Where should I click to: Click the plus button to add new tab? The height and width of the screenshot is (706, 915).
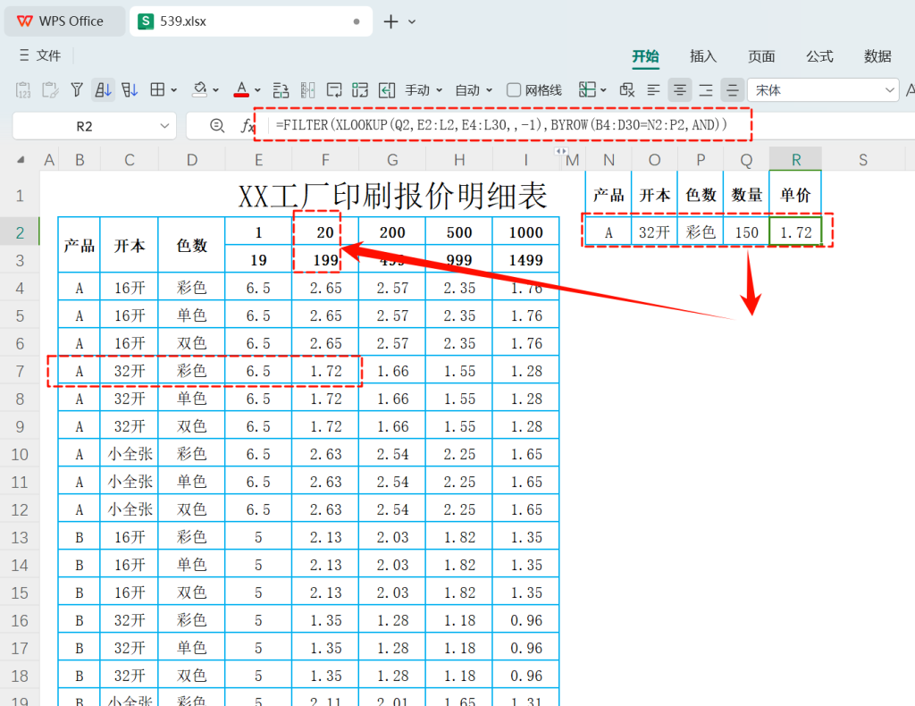391,21
